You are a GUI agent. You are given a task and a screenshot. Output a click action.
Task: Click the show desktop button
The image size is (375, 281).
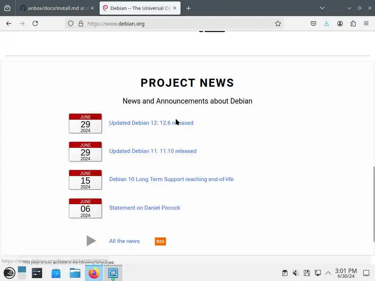366,273
